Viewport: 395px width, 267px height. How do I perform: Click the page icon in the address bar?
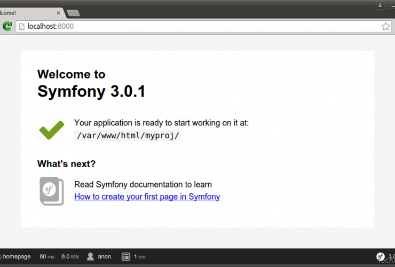tap(21, 26)
